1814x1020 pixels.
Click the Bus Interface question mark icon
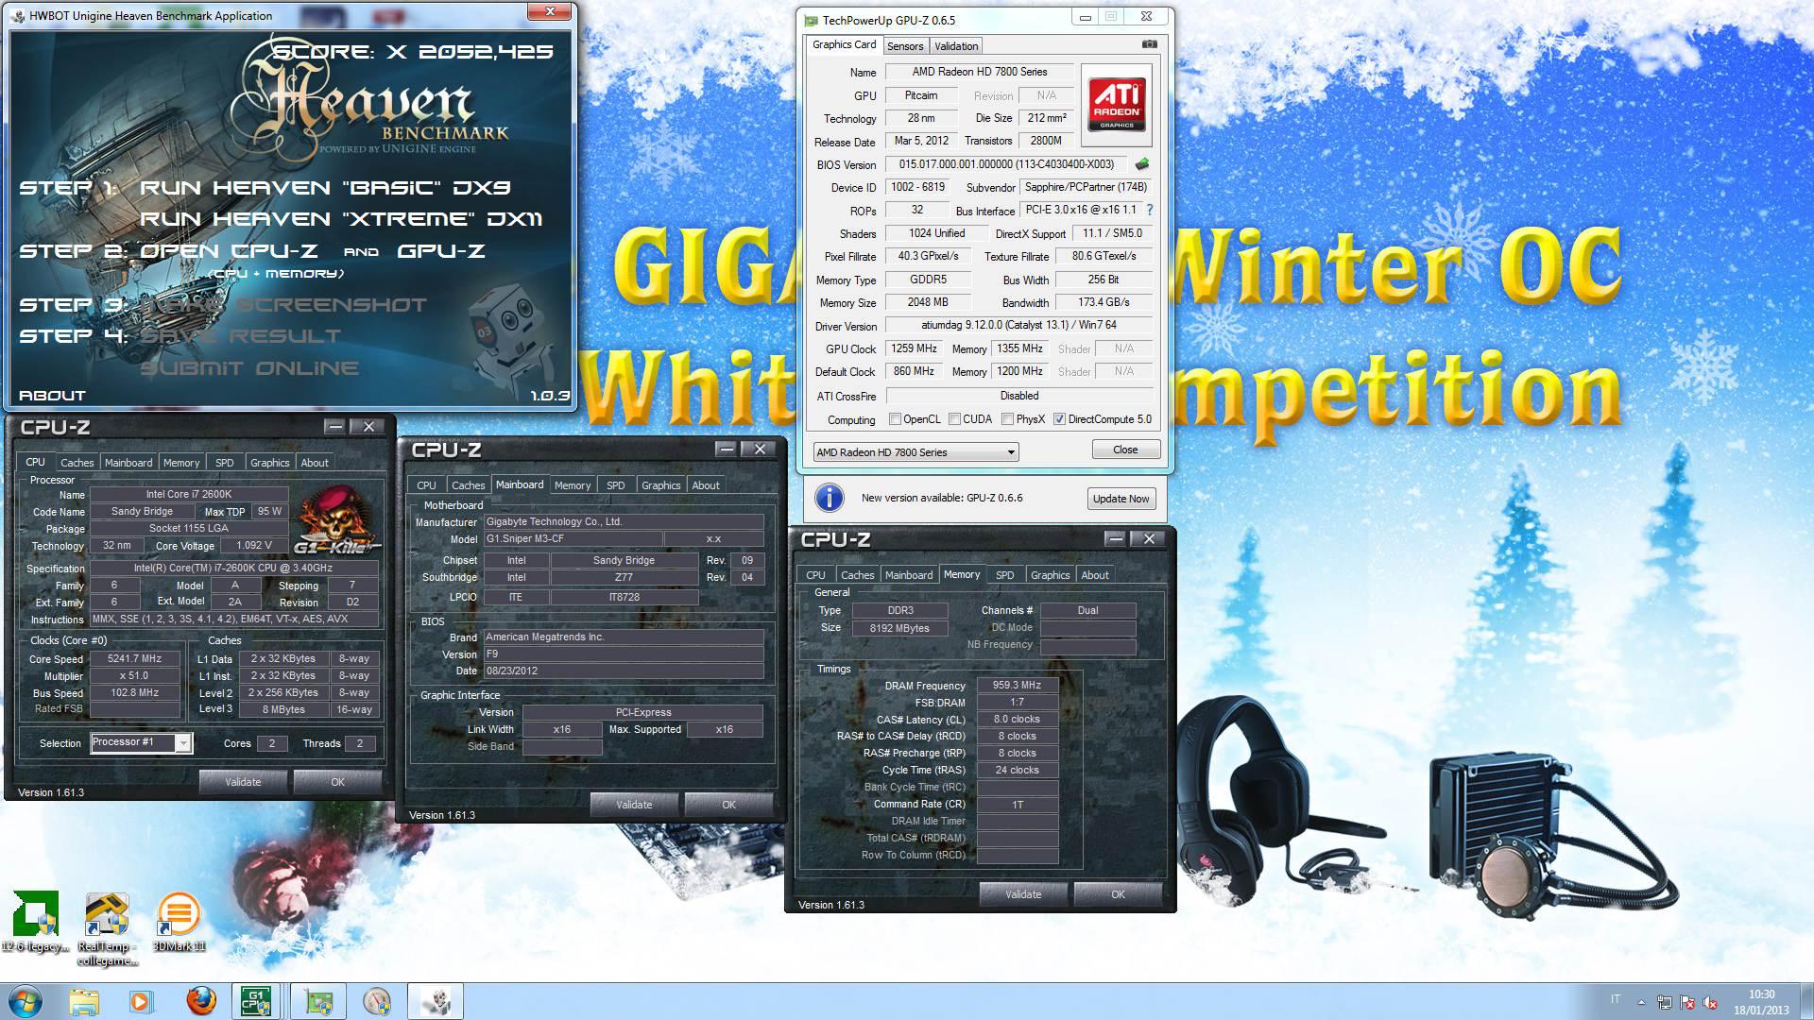pos(1150,210)
